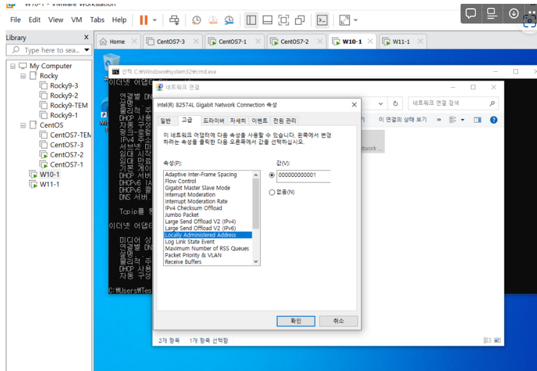
Task: Pause the VM with the pause icon
Action: coord(143,20)
